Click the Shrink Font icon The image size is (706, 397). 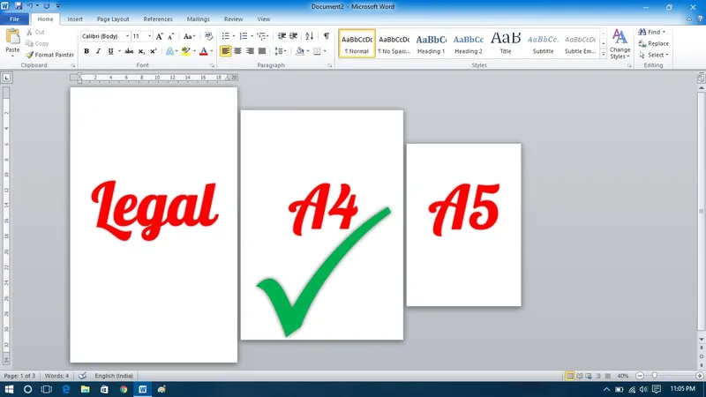tap(170, 36)
